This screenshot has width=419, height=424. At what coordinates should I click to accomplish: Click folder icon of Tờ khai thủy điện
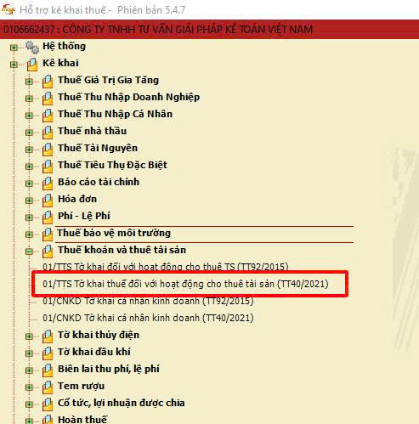point(48,336)
